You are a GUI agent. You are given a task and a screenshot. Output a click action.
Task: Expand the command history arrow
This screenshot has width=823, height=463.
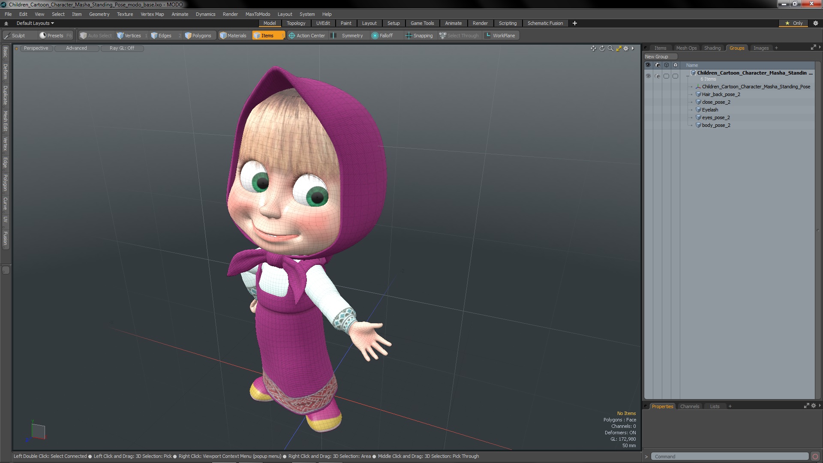tap(646, 457)
